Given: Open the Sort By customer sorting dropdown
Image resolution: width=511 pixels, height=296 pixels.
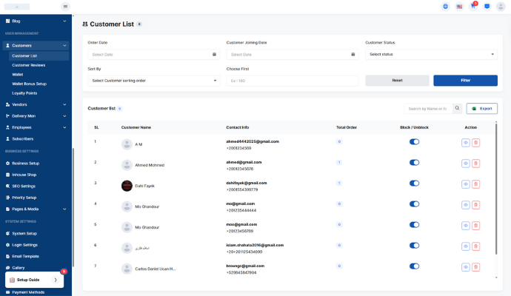Looking at the screenshot, I should click(153, 81).
